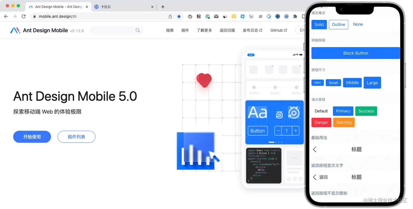This screenshot has height=209, width=413.
Task: Switch fill mode to Outline
Action: tap(338, 24)
